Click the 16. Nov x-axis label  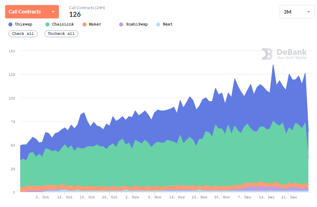(177, 197)
